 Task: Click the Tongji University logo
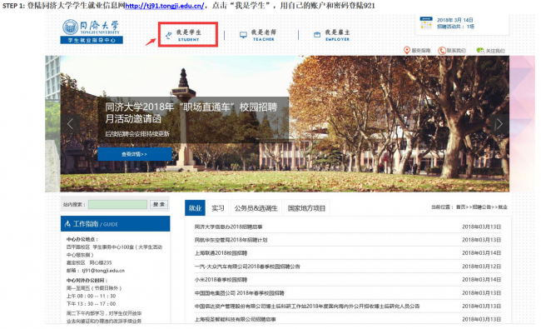[92, 27]
